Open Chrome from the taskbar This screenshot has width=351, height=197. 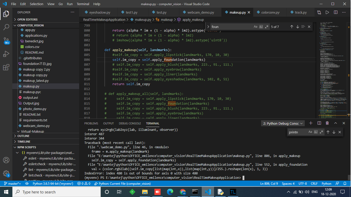click(183, 192)
